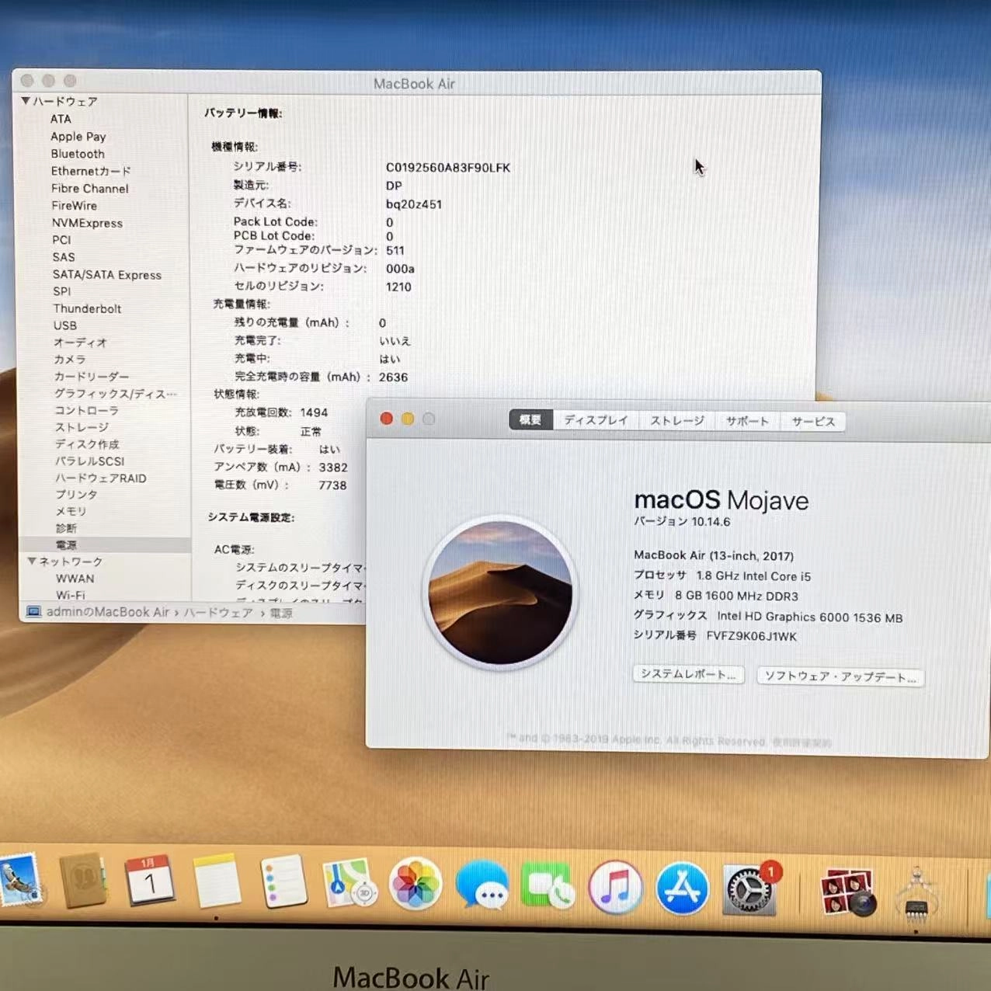Switch to the サポート tab

coord(747,421)
